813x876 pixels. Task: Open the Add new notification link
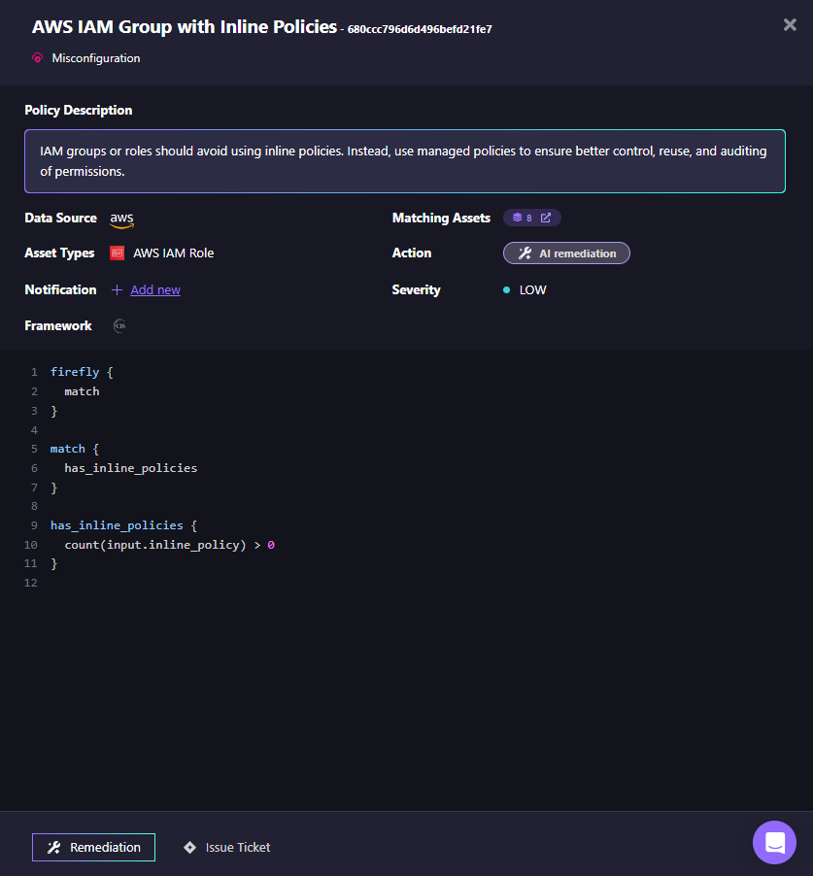click(155, 290)
